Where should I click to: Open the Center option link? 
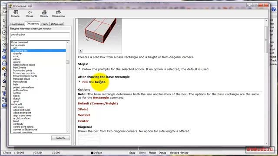[83, 121]
